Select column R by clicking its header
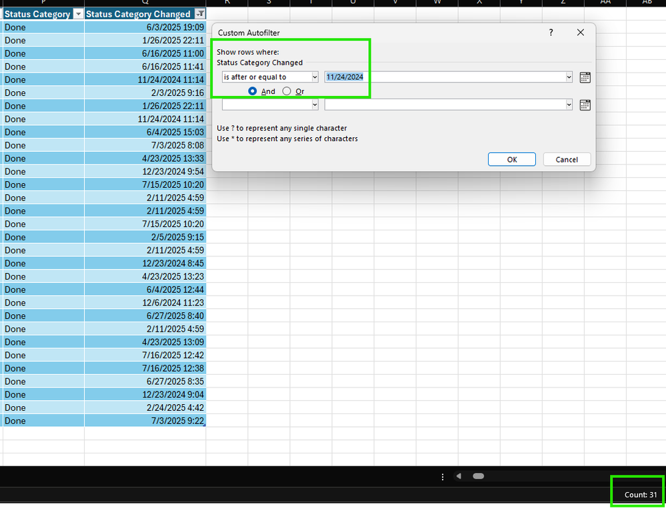 [227, 3]
